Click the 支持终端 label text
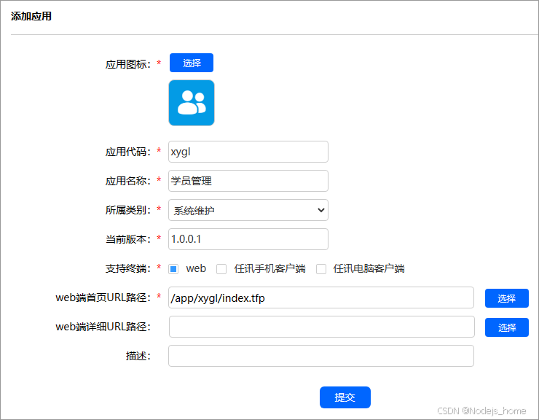The image size is (539, 420). (128, 268)
